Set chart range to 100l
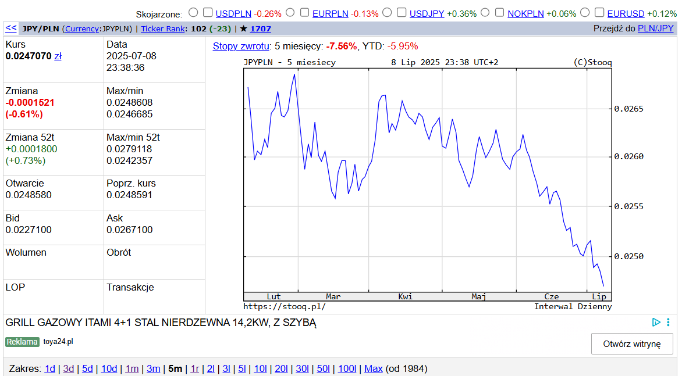The image size is (682, 376). [x=347, y=368]
